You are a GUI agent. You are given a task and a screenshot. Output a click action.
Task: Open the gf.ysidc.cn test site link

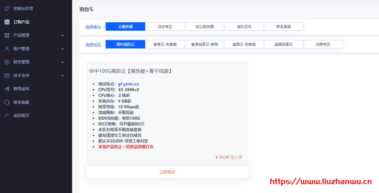pyautogui.click(x=128, y=84)
